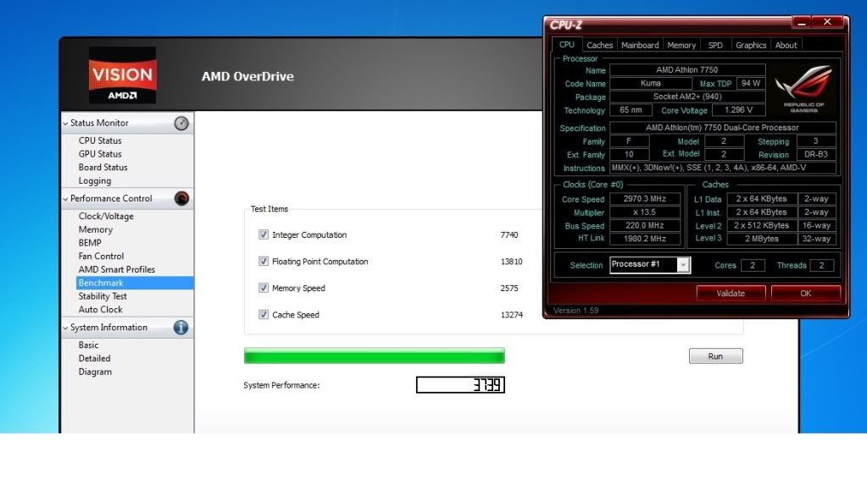Click the Package value Socket AM2+ (940)

687,97
